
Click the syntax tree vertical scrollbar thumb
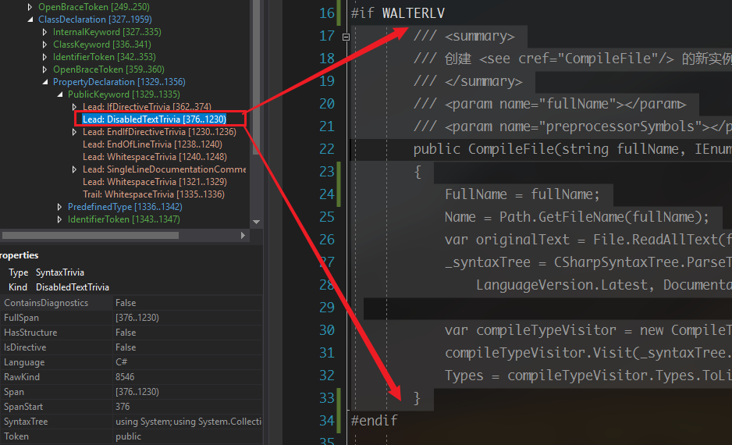256,77
